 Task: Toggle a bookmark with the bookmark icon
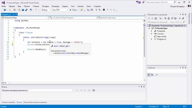coord(104,10)
